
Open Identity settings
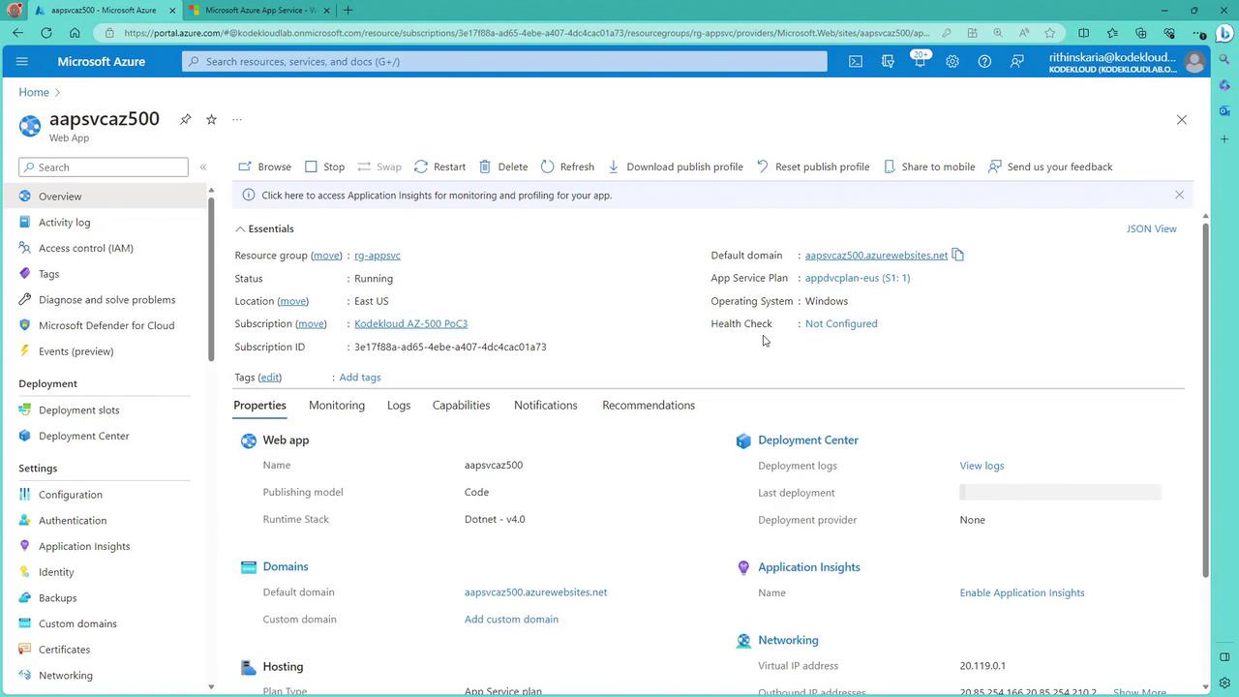click(105, 572)
